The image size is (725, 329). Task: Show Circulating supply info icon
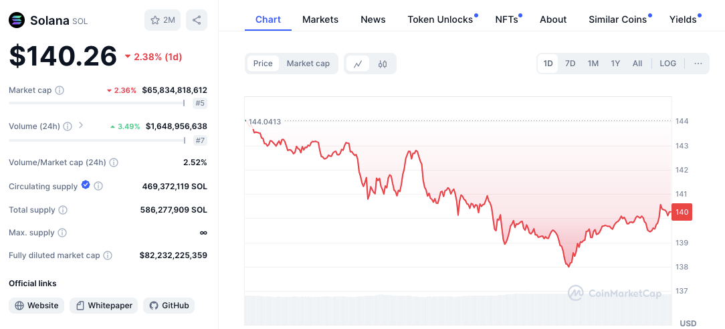coord(98,186)
